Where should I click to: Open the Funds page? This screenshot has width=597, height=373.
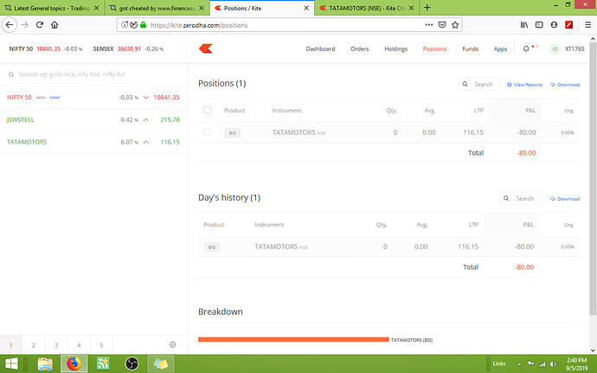470,48
